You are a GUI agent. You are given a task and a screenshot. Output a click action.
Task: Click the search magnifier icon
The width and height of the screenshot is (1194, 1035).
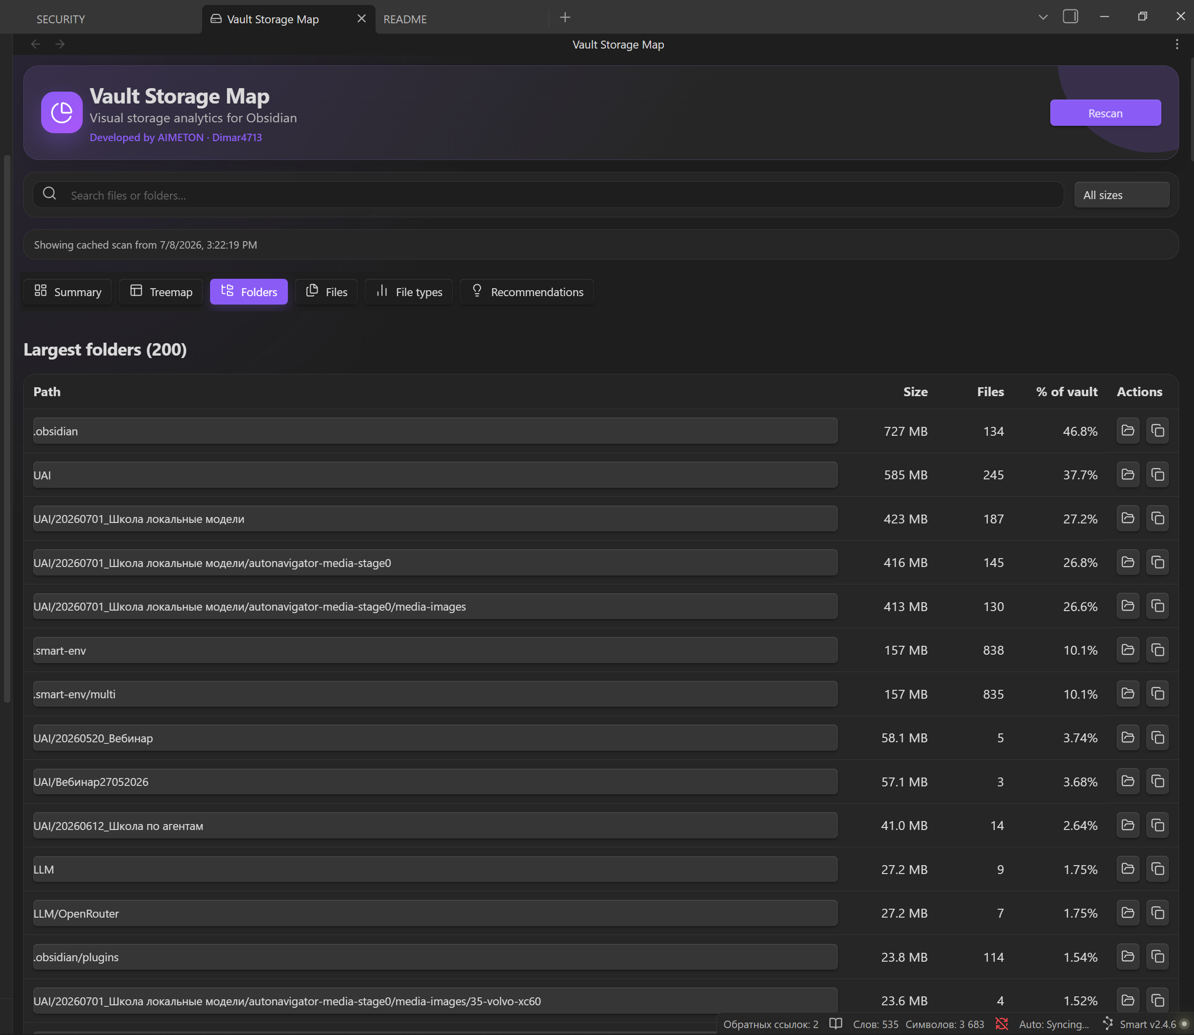pyautogui.click(x=50, y=194)
